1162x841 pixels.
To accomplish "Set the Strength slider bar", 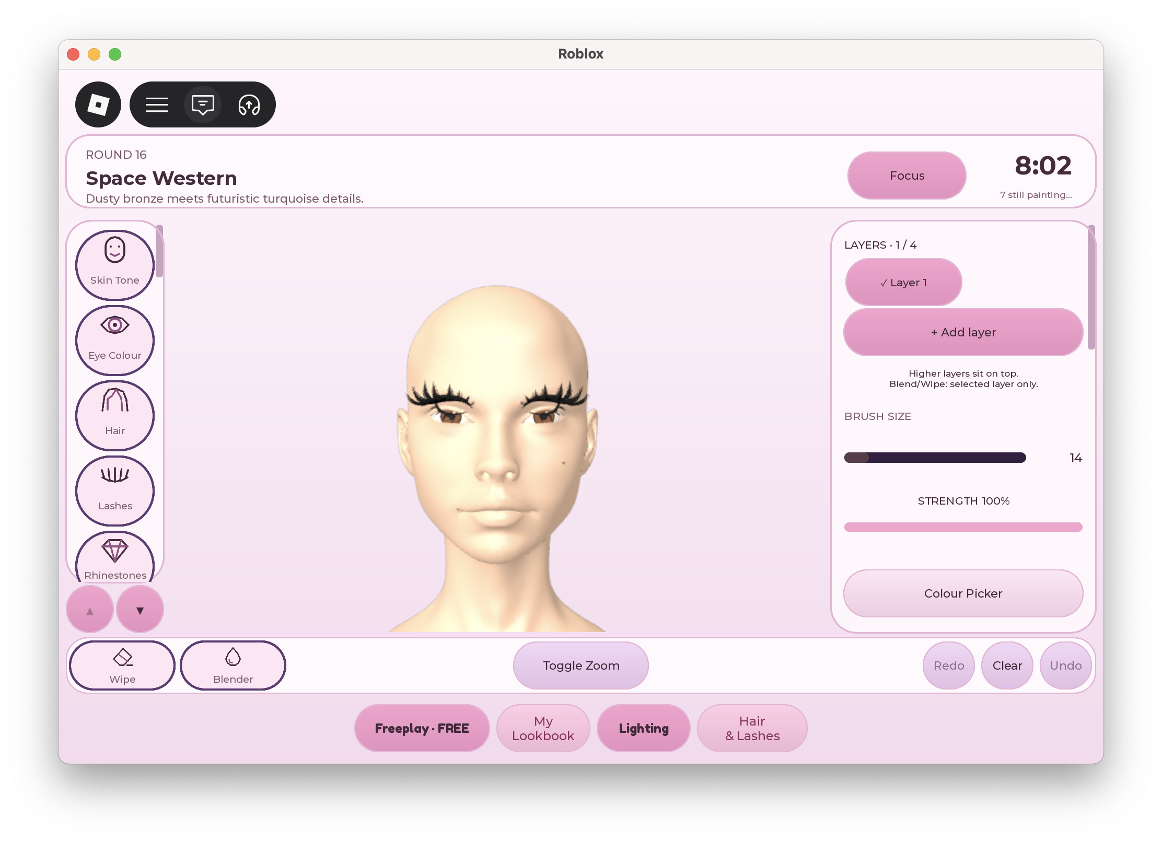I will tap(963, 527).
